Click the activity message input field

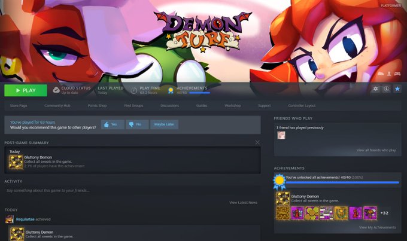point(132,191)
